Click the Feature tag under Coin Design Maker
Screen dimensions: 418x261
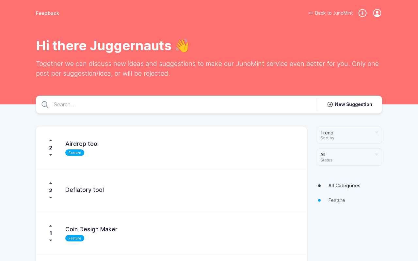75,238
